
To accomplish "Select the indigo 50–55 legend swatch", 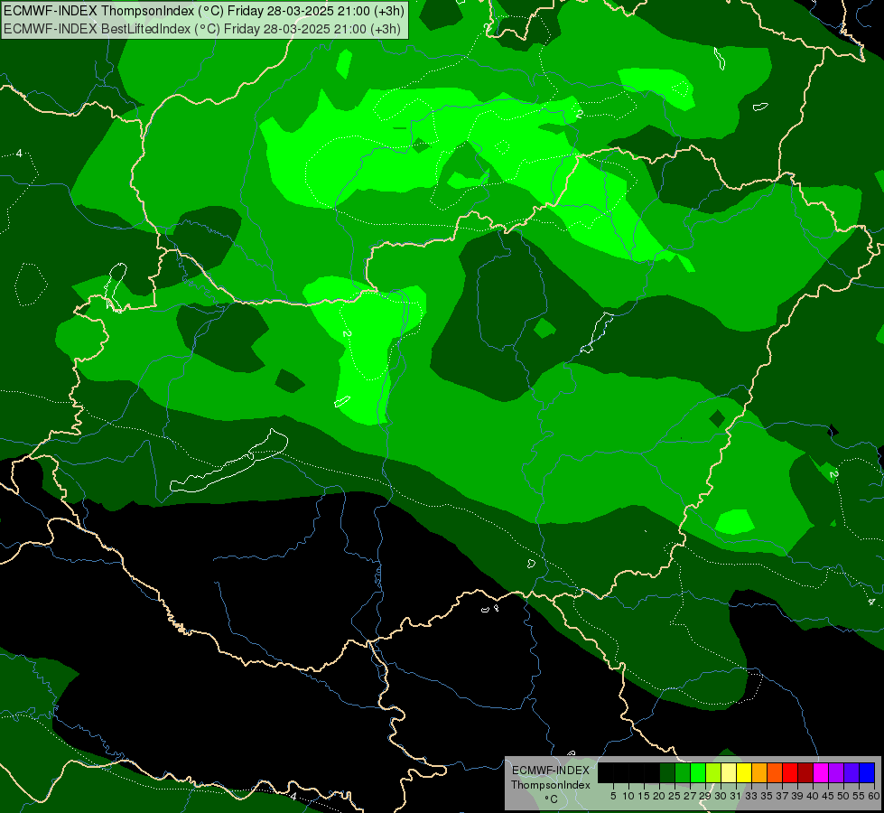I will tap(851, 773).
